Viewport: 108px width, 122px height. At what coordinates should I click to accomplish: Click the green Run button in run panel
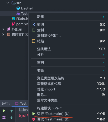[4, 111]
